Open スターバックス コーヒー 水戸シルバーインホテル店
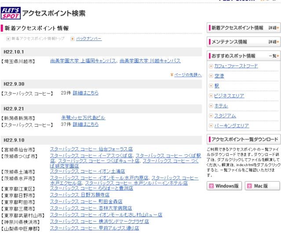Image resolution: width=281 pixels, height=233 pixels. pos(136,183)
